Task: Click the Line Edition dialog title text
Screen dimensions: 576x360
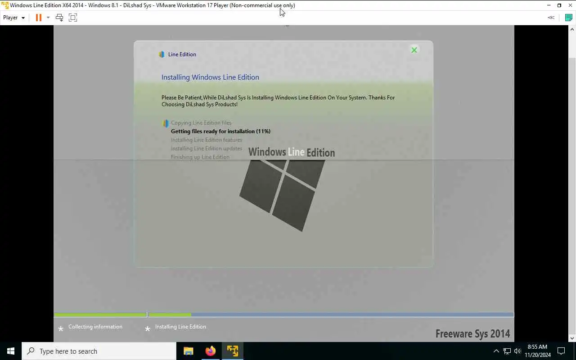Action: (182, 54)
